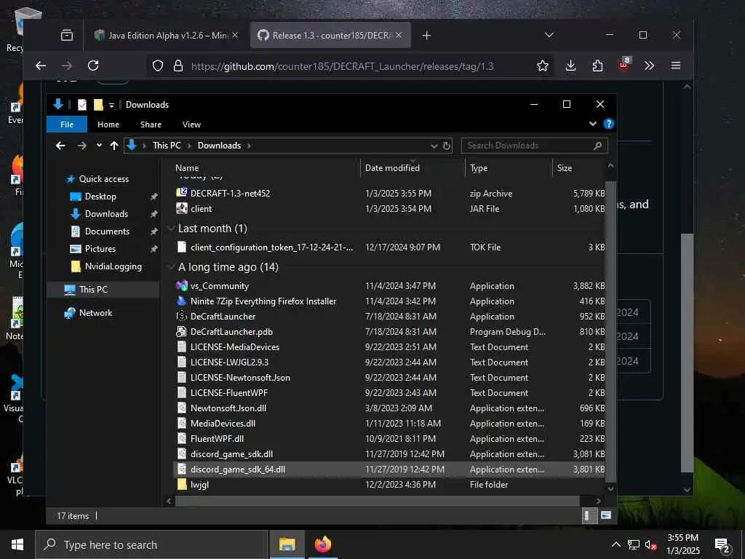The height and width of the screenshot is (559, 745).
Task: Click the uBlock extension icon in Firefox
Action: (x=624, y=65)
